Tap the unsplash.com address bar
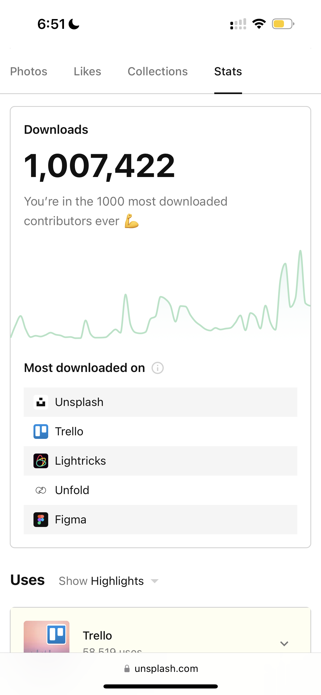This screenshot has height=695, width=321. tap(166, 669)
